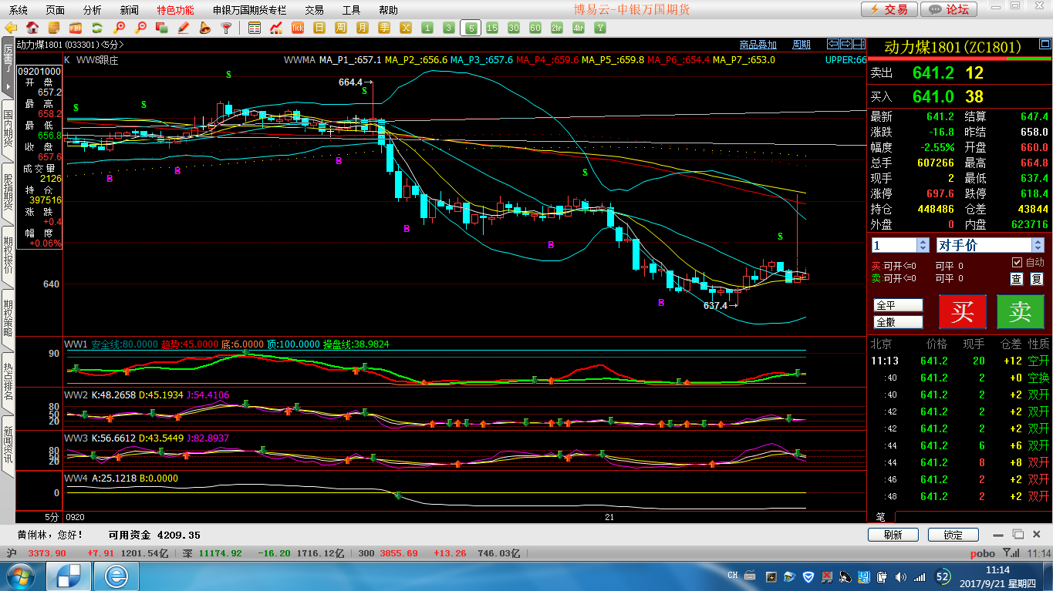Open the 特色功能 menu

[x=175, y=10]
